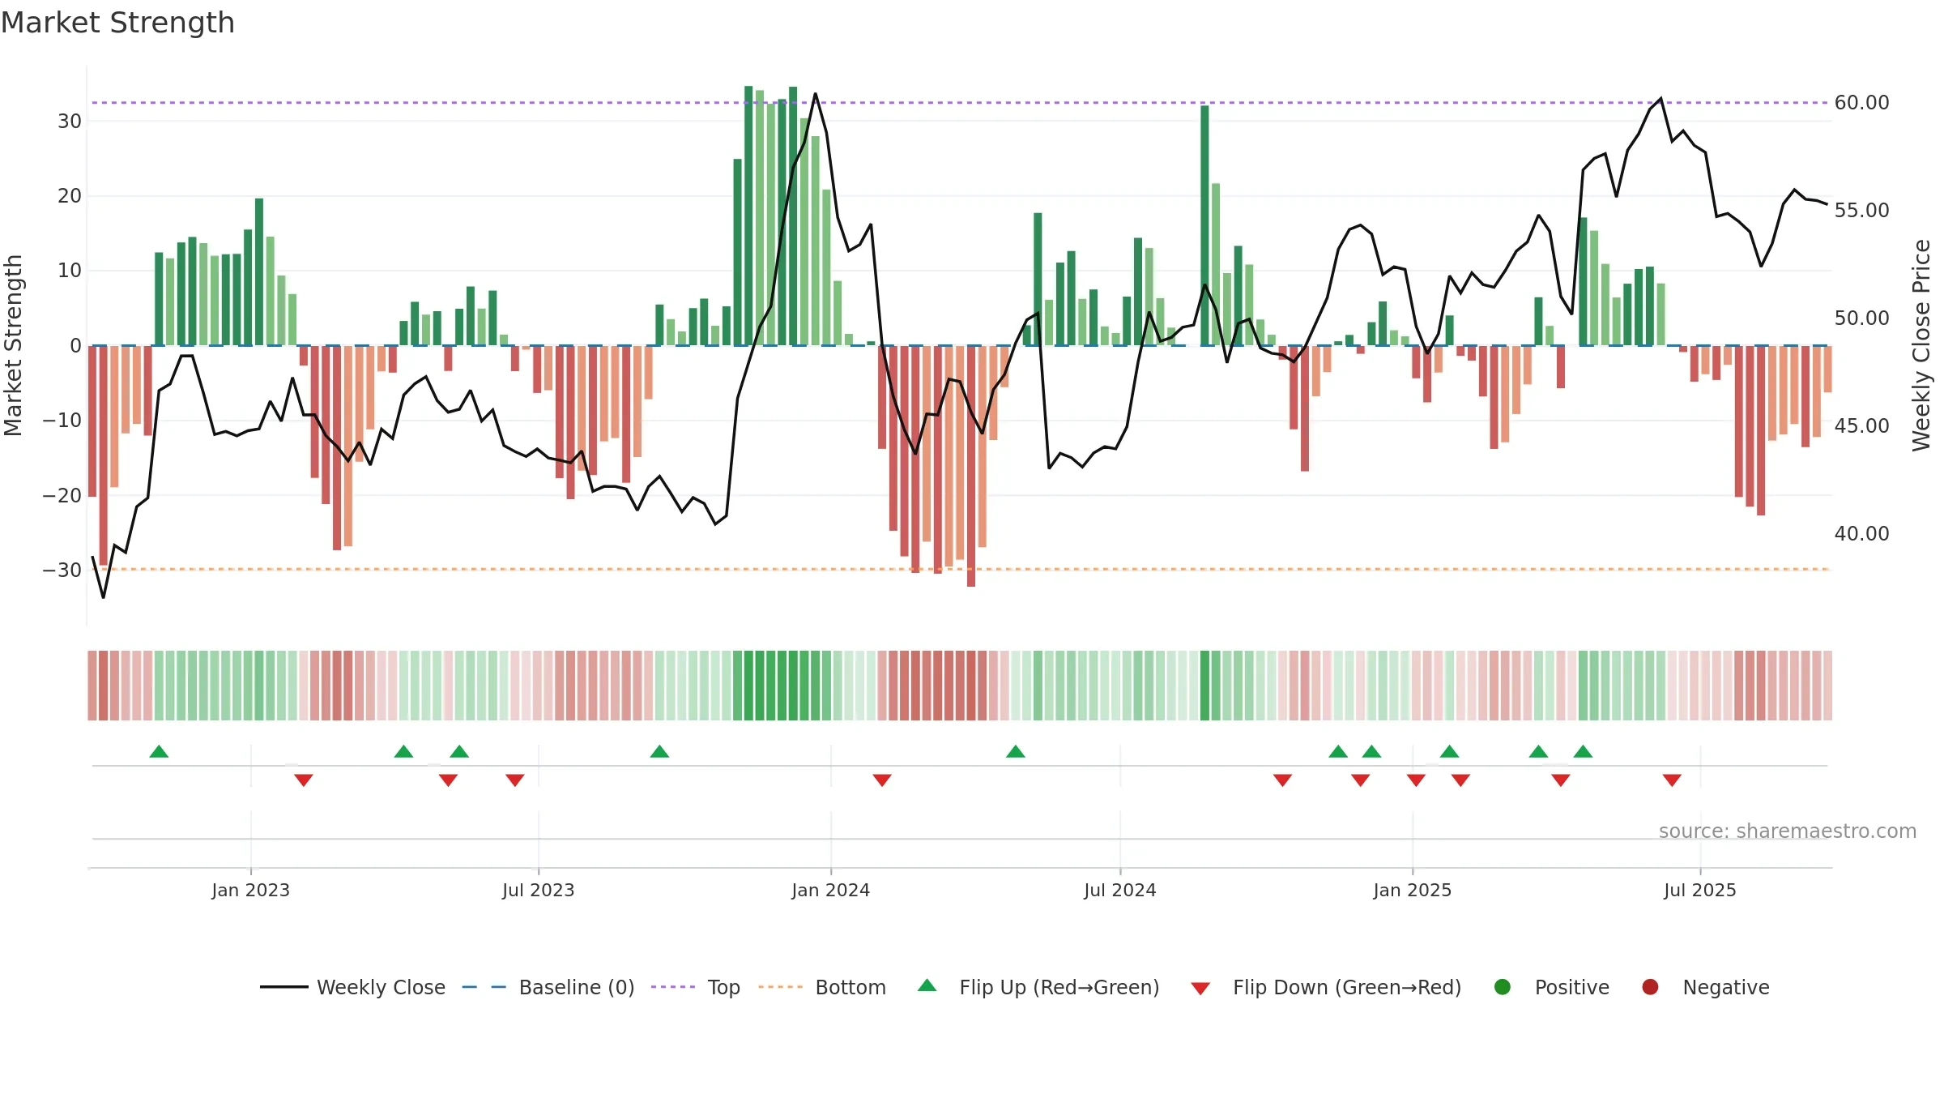Image resolution: width=1944 pixels, height=1094 pixels.
Task: Click the flip-down marker just after Jan 2024
Action: point(882,780)
